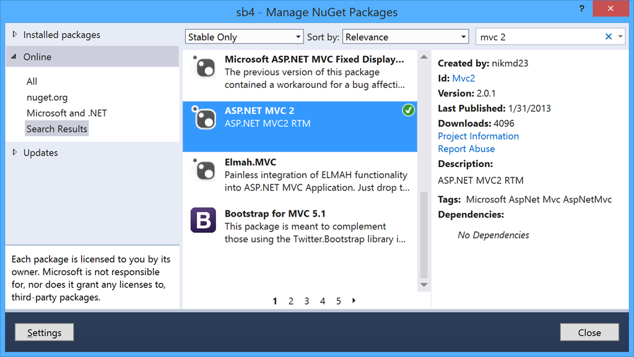Go to results page 4
The width and height of the screenshot is (634, 357).
[323, 301]
